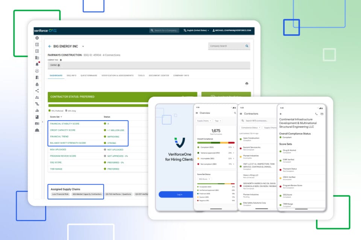361x240 pixels.
Task: Remove the Central company tag
Action: pos(59,65)
